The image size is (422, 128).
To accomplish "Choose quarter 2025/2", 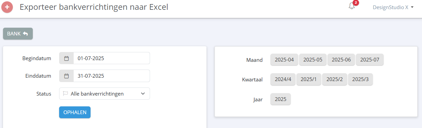I will click(x=334, y=79).
